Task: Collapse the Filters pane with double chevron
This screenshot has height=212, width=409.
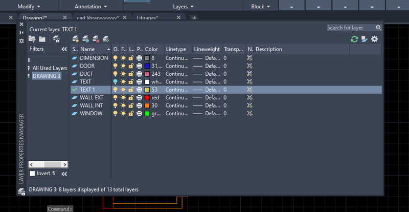Action: 64,49
